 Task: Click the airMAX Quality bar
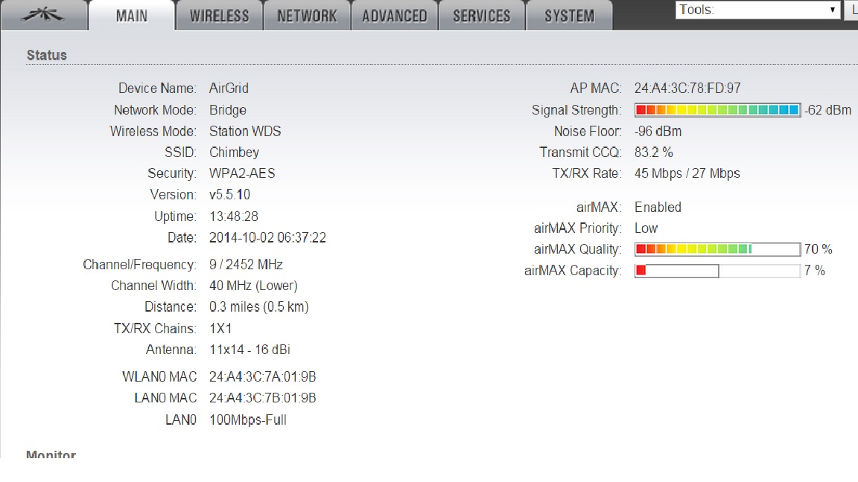(717, 249)
